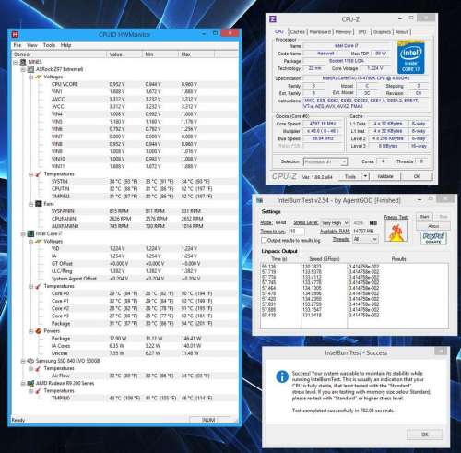Screen dimensions: 461x453
Task: Click the IntelBurnTest flame image
Action: click(396, 232)
